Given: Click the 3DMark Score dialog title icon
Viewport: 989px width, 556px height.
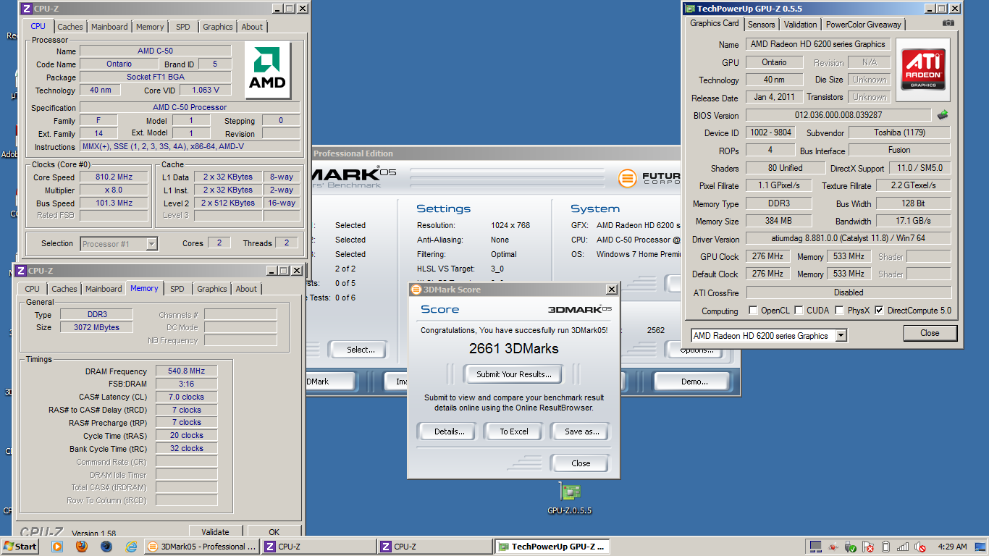Looking at the screenshot, I should 416,290.
